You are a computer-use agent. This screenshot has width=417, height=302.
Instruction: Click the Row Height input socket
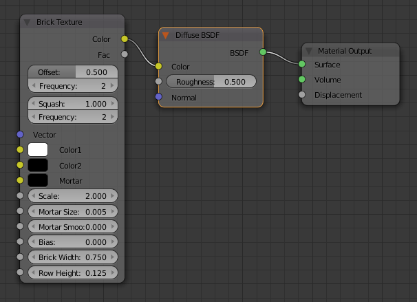[x=20, y=272]
